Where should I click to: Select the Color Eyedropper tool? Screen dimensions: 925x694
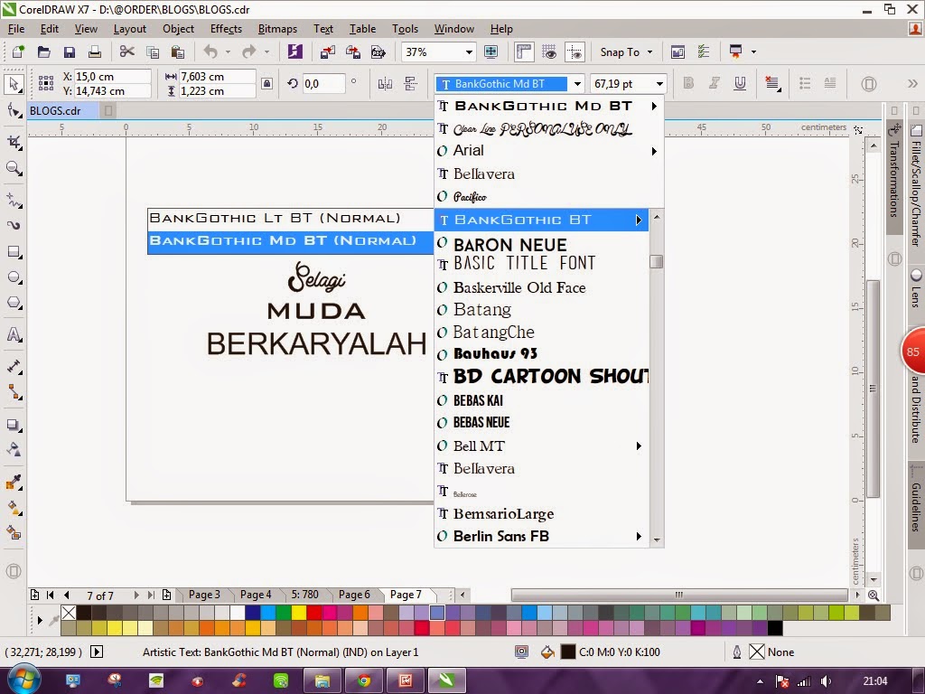(x=13, y=483)
